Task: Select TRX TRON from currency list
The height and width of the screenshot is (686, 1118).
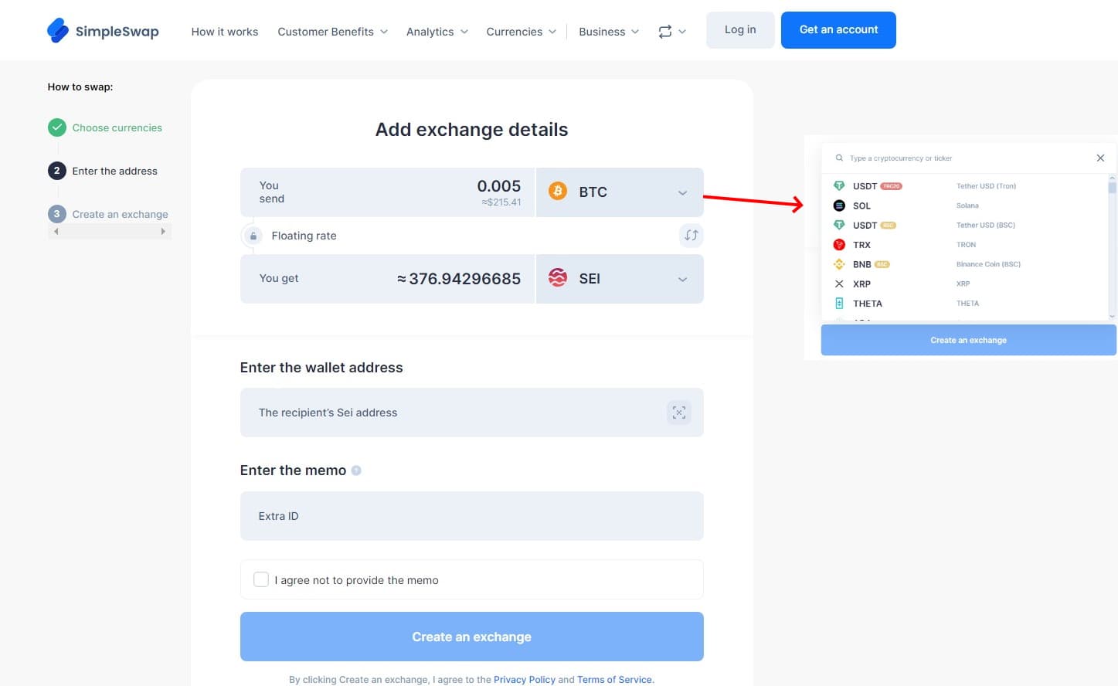Action: (966, 244)
